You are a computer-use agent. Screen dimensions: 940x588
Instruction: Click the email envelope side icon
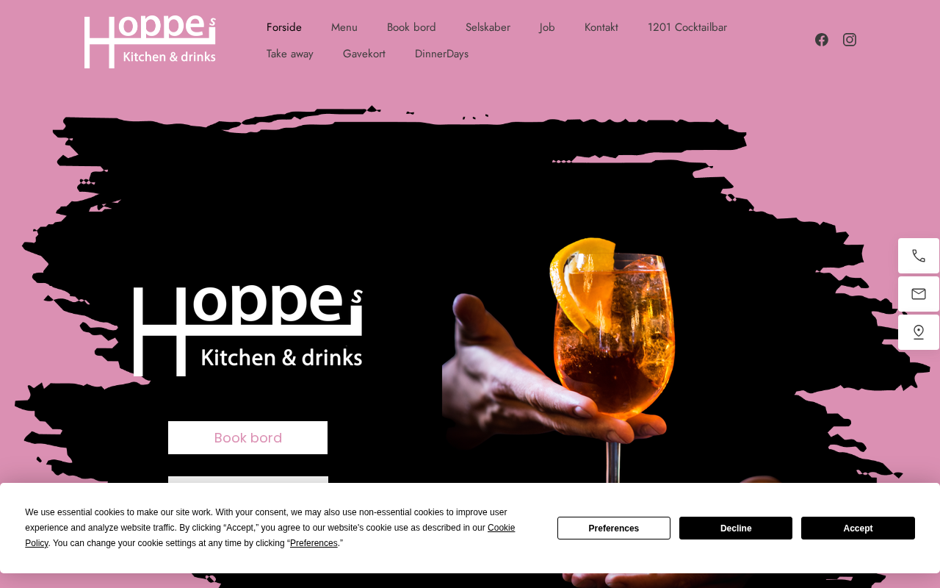(x=919, y=294)
